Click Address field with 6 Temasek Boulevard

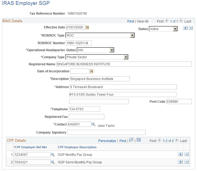click(x=123, y=87)
